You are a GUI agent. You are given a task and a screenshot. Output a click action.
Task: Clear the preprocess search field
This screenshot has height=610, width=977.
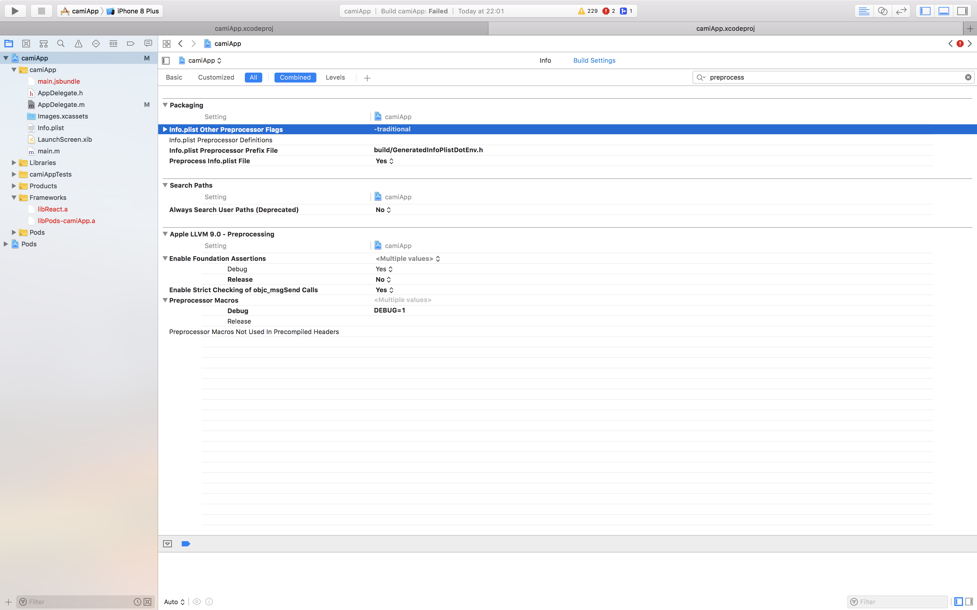point(968,78)
